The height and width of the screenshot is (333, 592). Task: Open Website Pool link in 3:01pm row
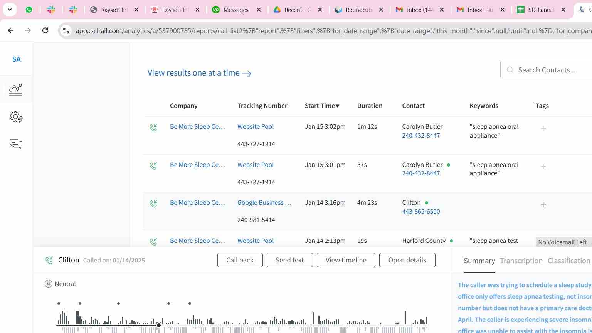point(256,165)
